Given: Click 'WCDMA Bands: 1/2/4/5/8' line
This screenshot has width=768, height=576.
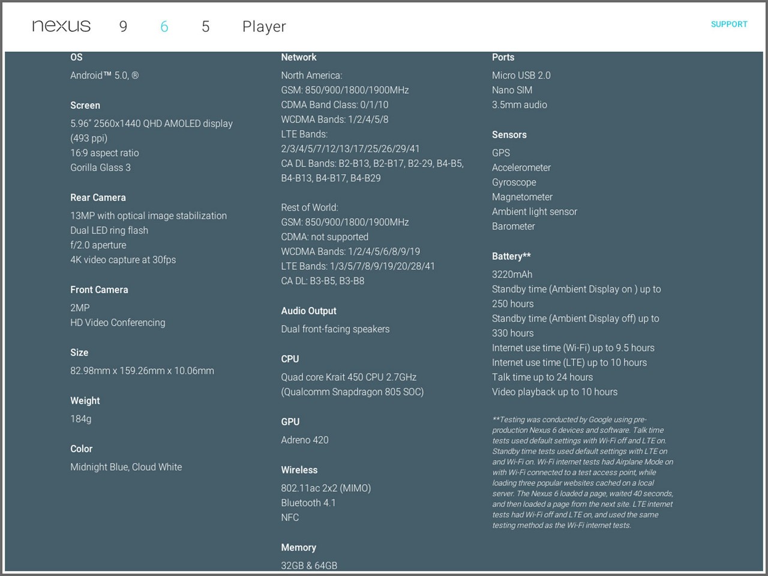Looking at the screenshot, I should pyautogui.click(x=335, y=119).
